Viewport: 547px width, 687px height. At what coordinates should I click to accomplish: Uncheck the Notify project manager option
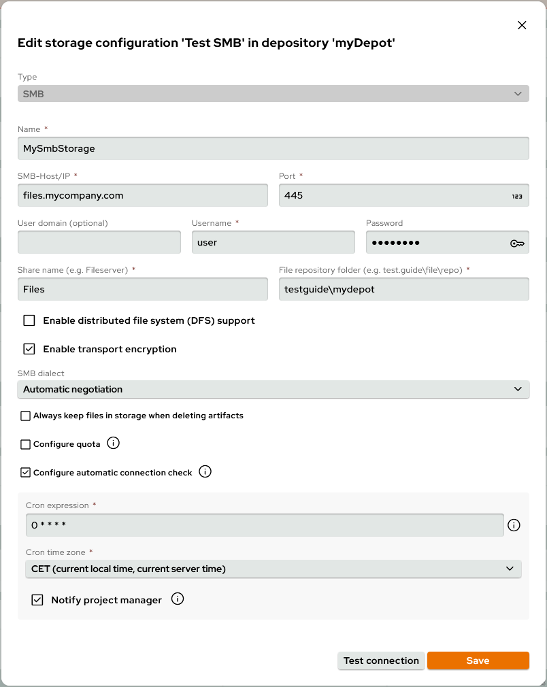37,599
